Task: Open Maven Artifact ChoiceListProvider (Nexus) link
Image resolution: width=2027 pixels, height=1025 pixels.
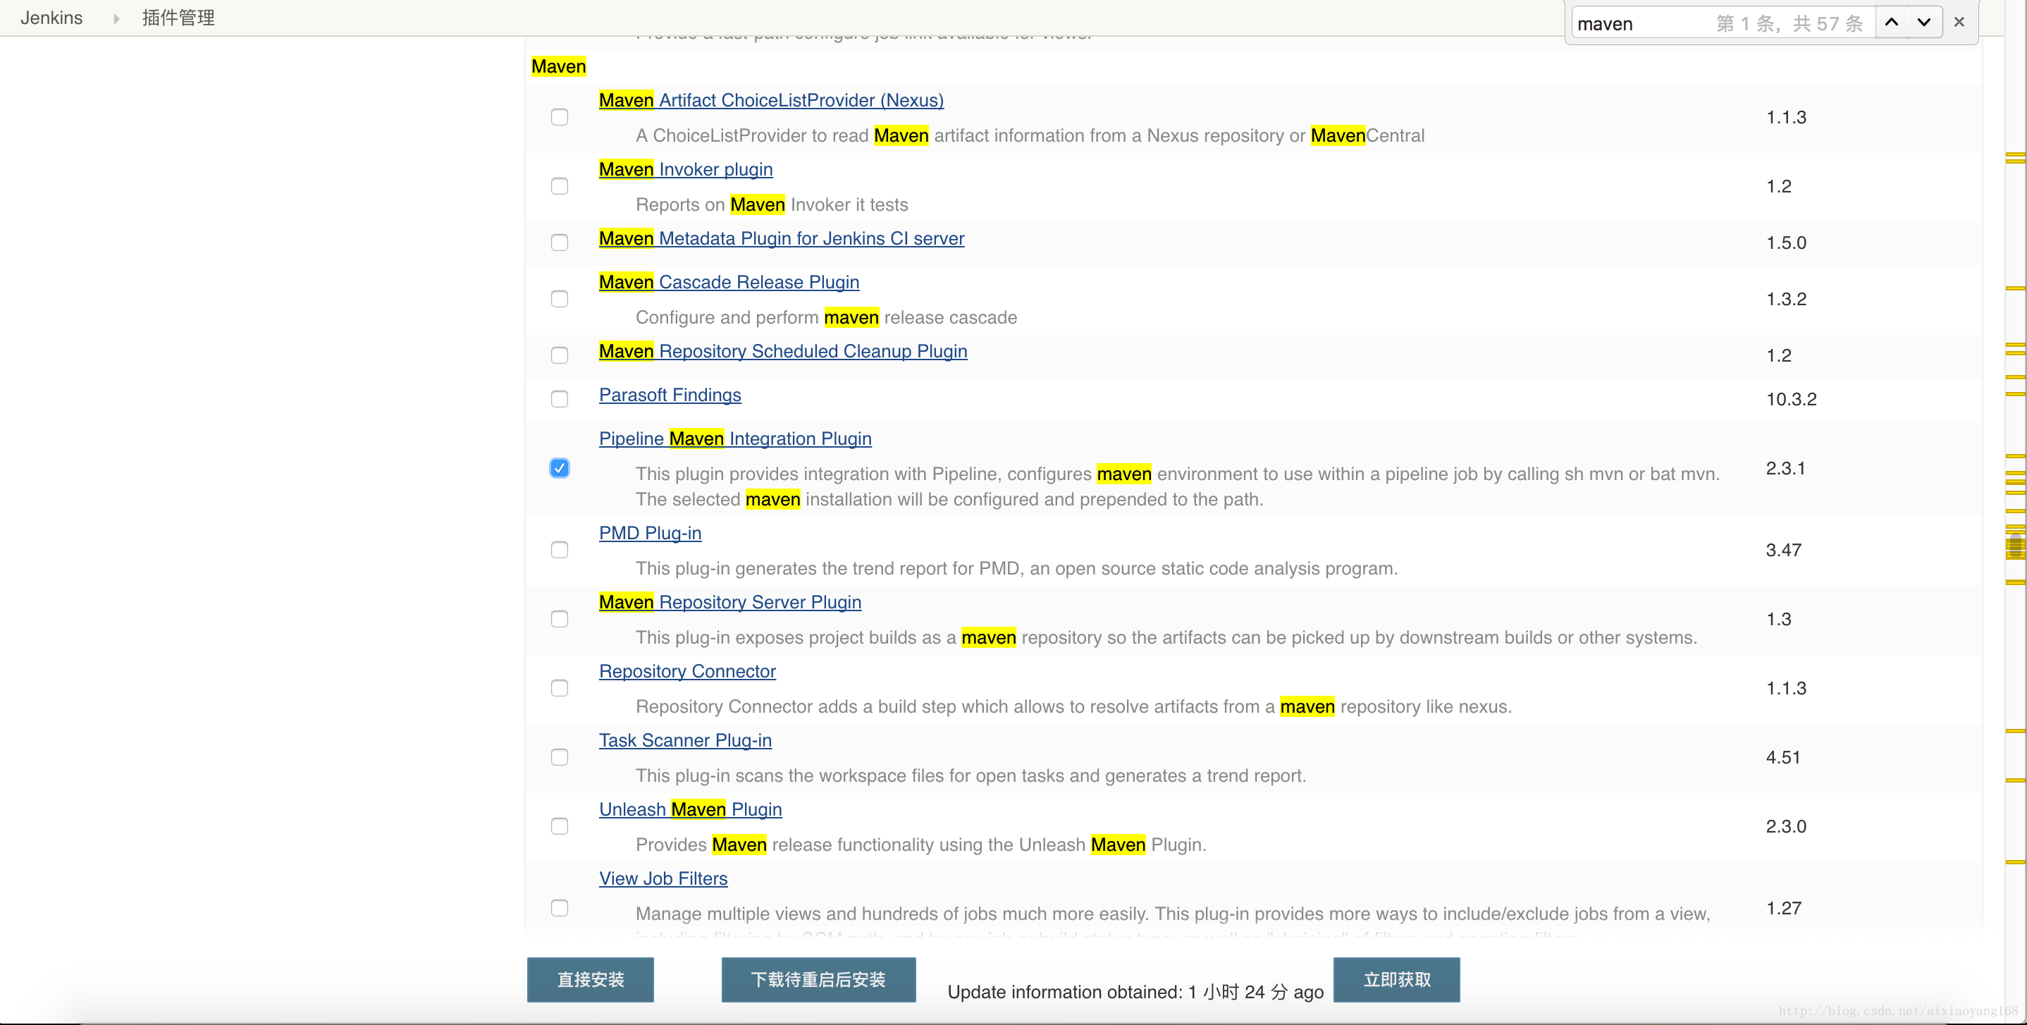Action: (x=771, y=100)
